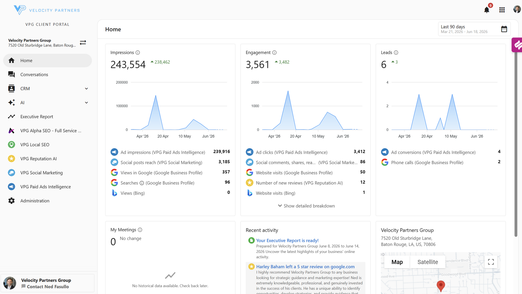Open the notifications bell
Viewport: 522px width, 294px height.
(x=487, y=10)
